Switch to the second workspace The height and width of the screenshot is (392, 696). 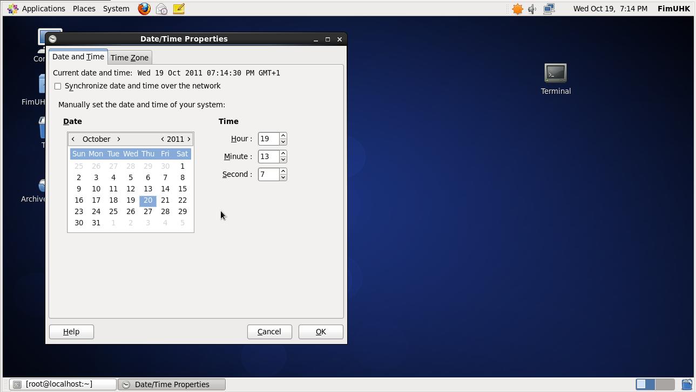click(x=665, y=384)
